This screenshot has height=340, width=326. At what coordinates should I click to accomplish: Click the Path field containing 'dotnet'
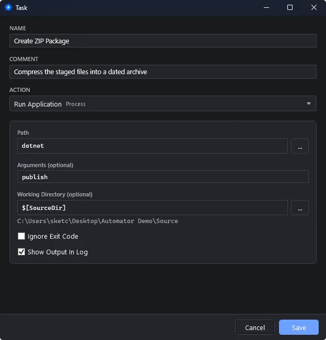(153, 146)
